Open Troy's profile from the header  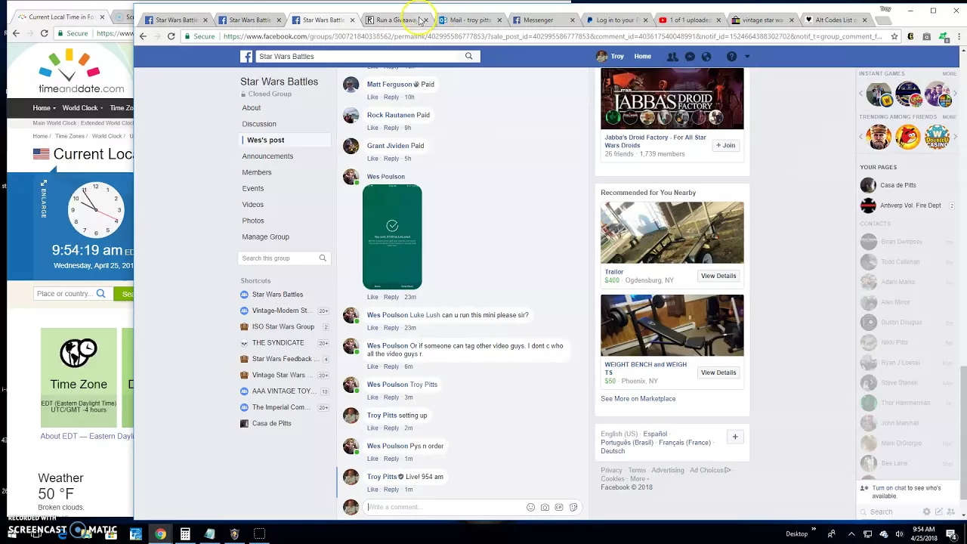click(610, 57)
